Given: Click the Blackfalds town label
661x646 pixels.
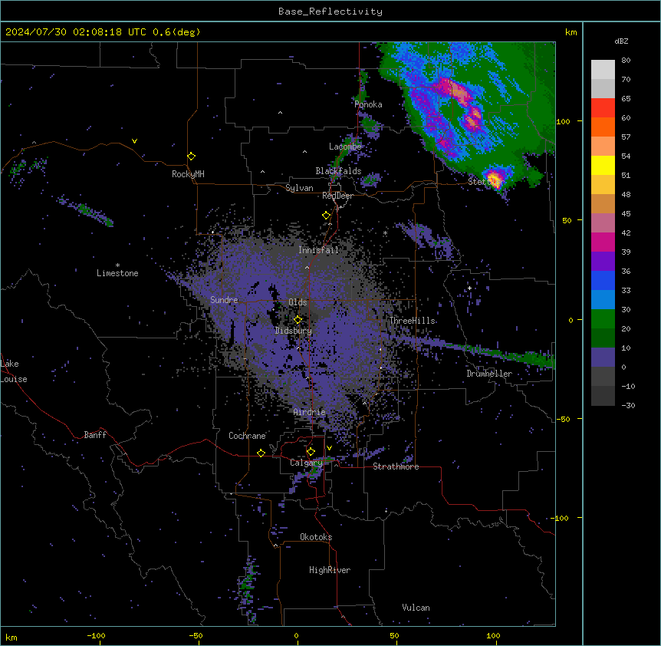Looking at the screenshot, I should [338, 171].
